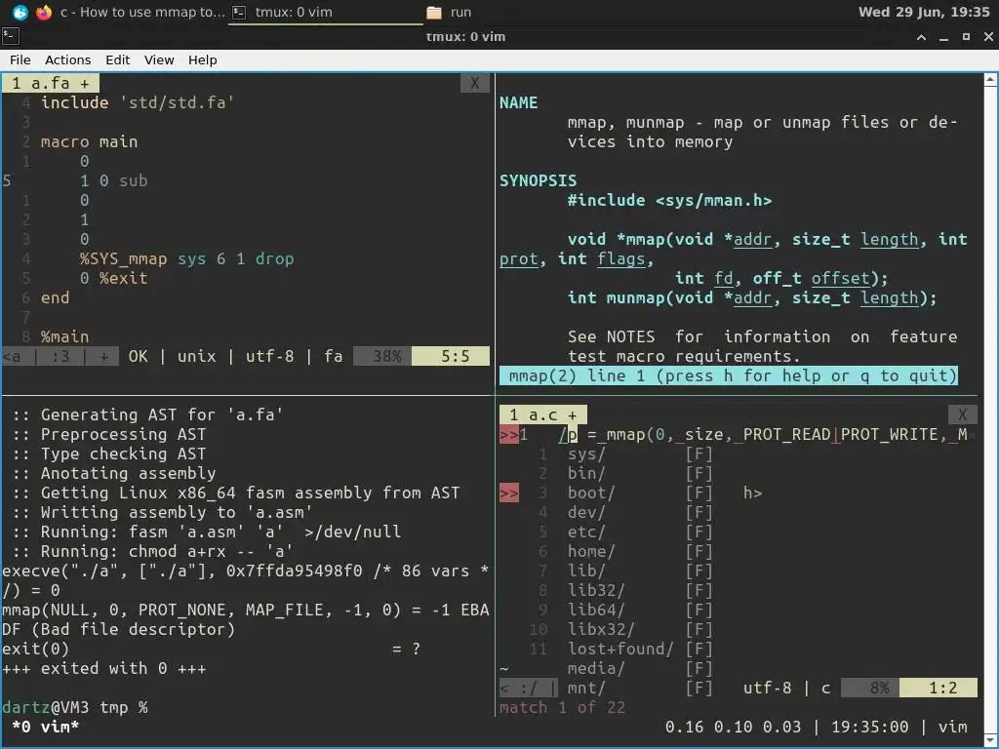Viewport: 999px width, 749px height.
Task: Click 'mmap(NULL, 0, PROT_NONE' strace line
Action: pos(245,610)
